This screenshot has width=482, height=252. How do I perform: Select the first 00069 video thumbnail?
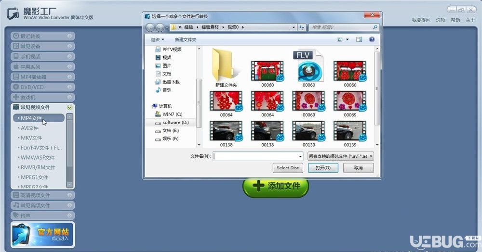tap(308, 103)
